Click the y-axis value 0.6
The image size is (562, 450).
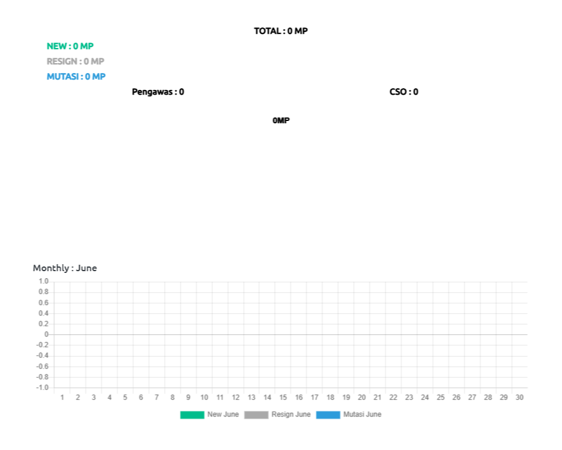(x=44, y=303)
